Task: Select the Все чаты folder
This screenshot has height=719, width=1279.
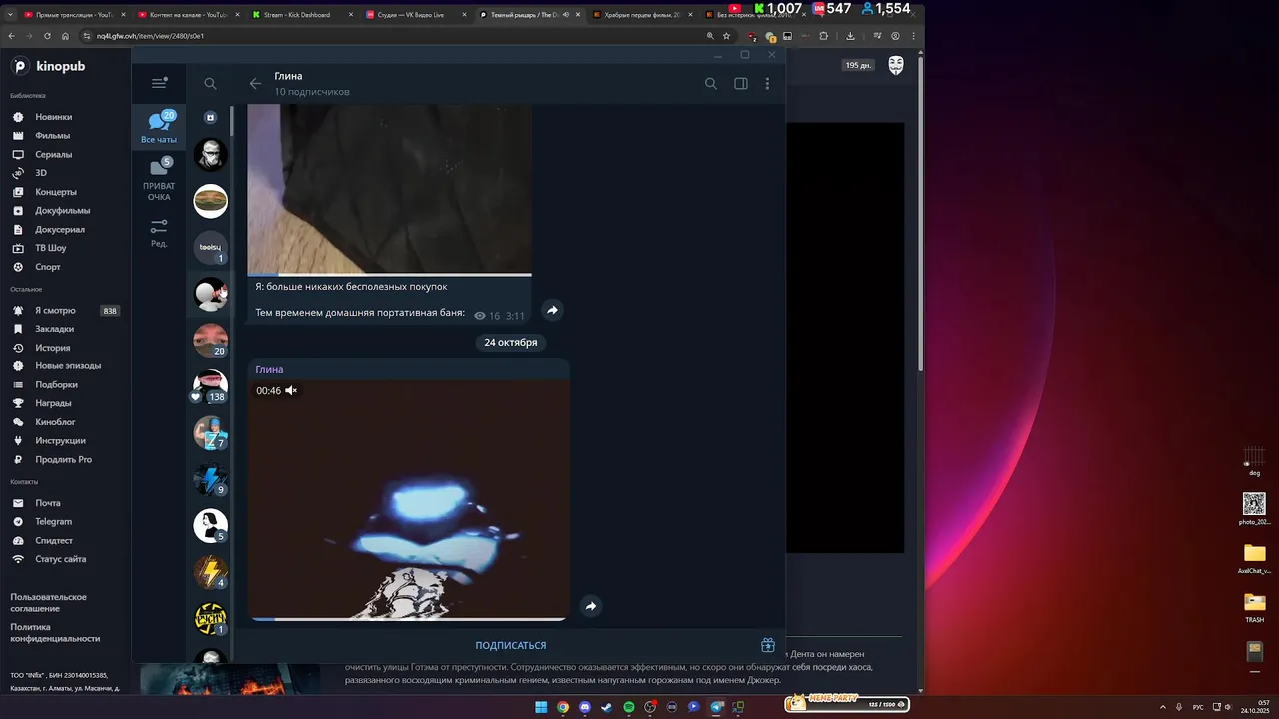Action: tap(159, 128)
